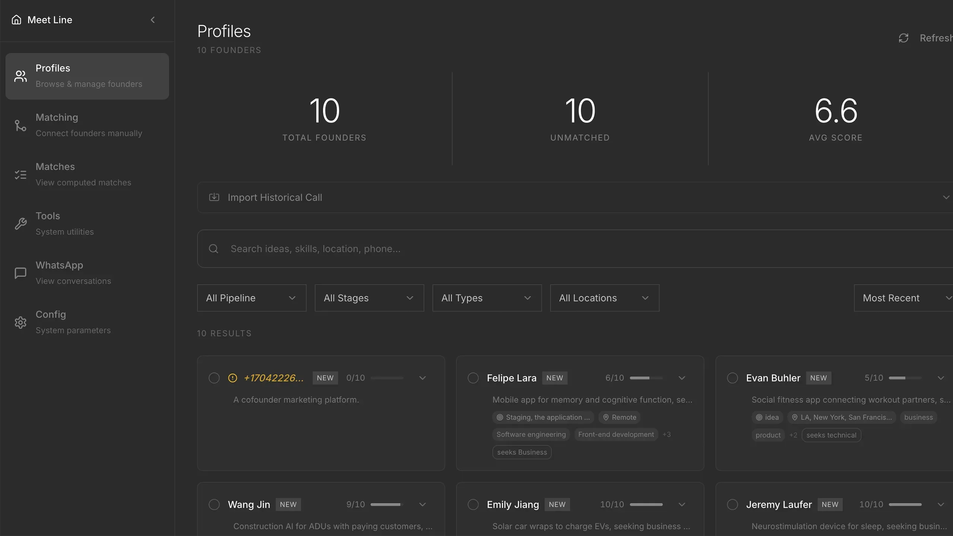Open the Tools sidebar section
953x536 pixels.
(87, 224)
